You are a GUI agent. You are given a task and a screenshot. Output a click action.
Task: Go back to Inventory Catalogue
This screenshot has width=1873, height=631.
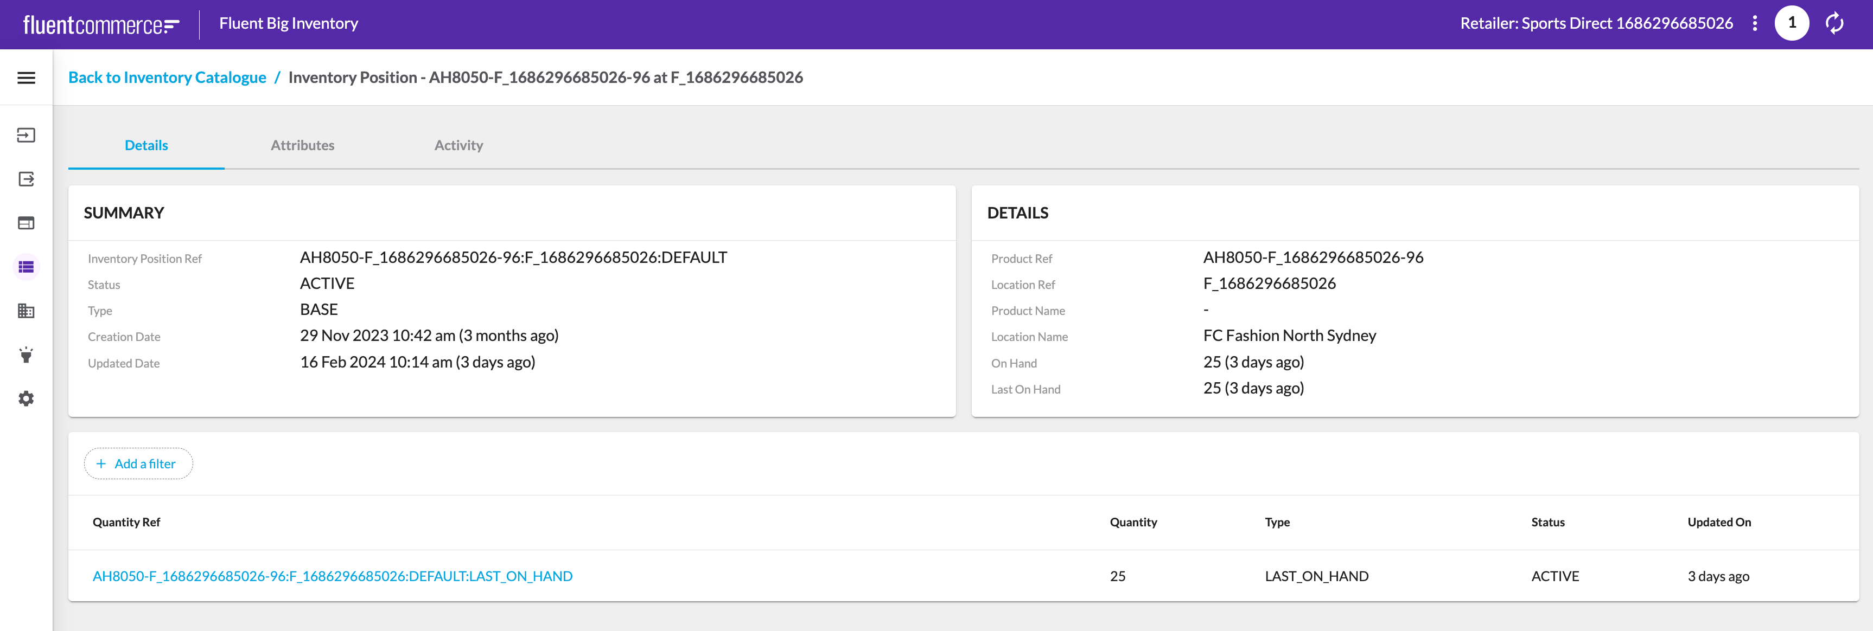coord(167,78)
